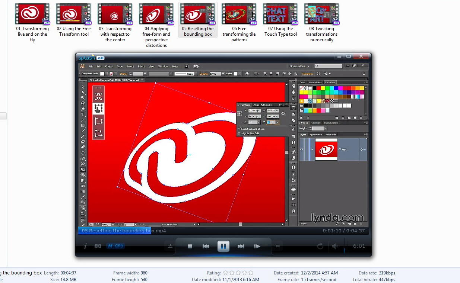Open the fill color dropdown in control bar
460x283 pixels.
(106, 74)
